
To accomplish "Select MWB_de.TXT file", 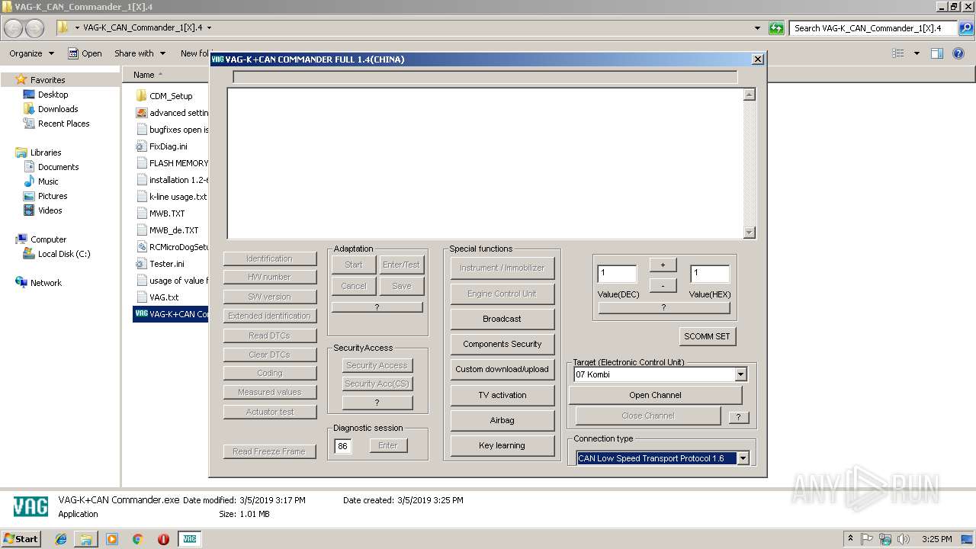I will tap(168, 230).
